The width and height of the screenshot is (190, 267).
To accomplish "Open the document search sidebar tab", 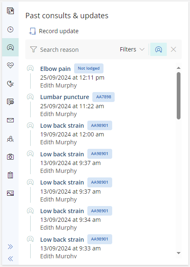I will coord(10,102).
